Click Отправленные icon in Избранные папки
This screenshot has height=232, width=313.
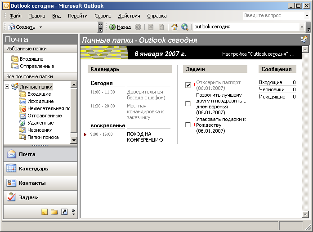(x=15, y=66)
